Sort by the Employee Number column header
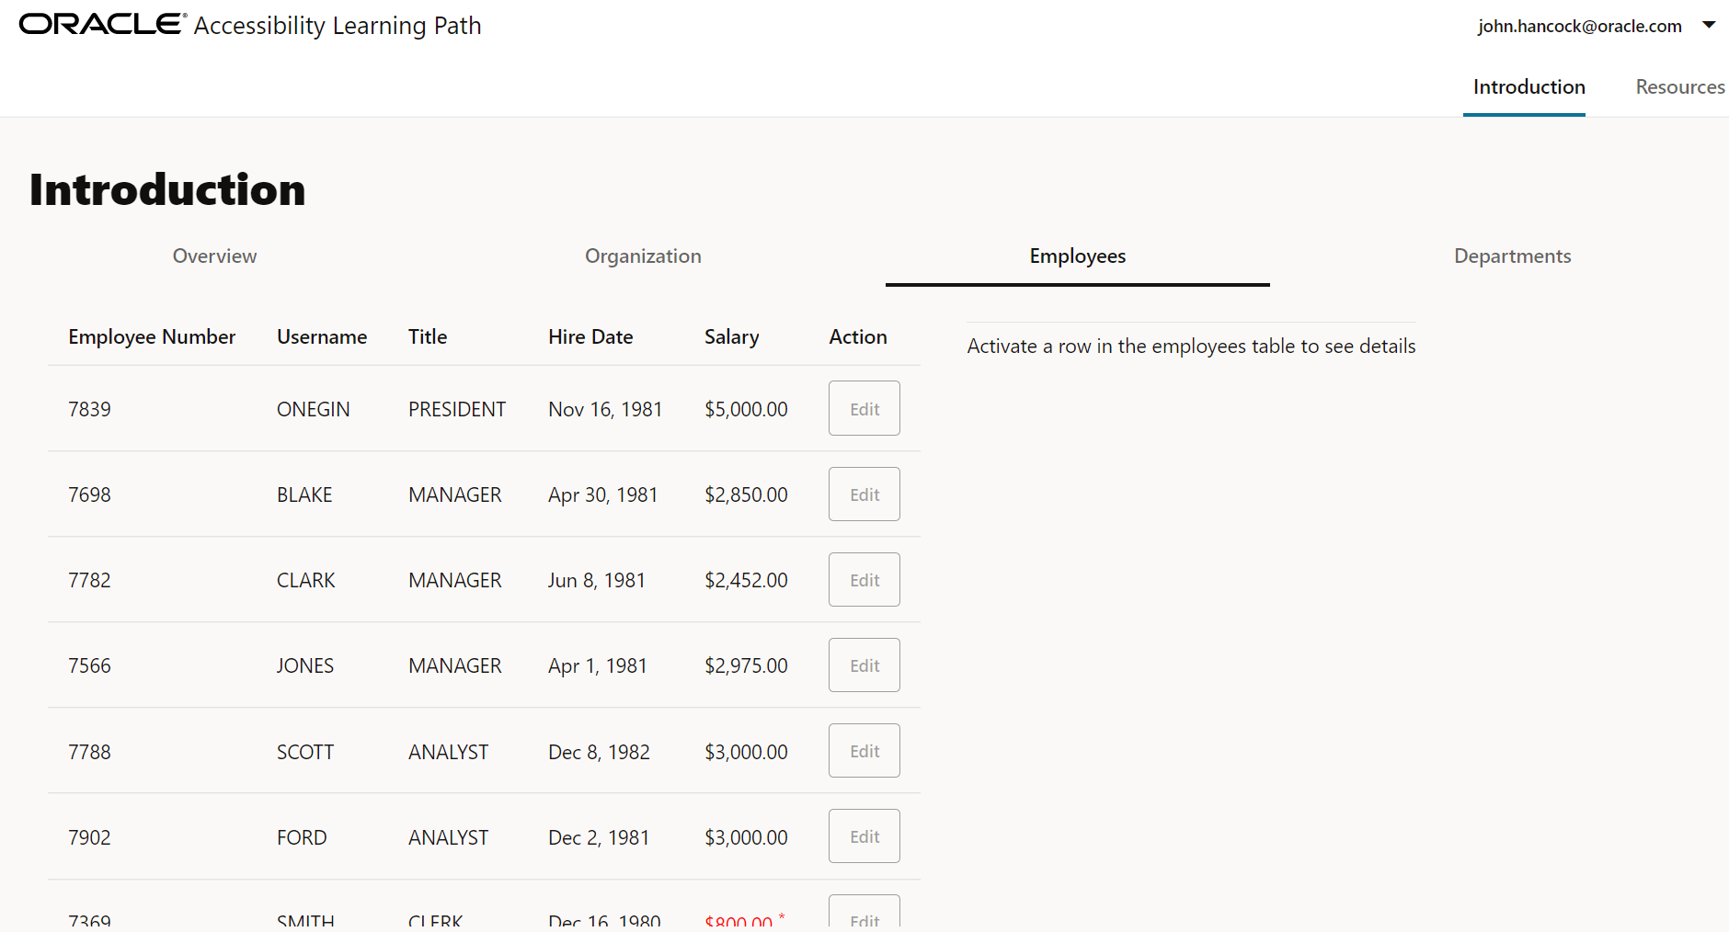The width and height of the screenshot is (1729, 932). 152,337
